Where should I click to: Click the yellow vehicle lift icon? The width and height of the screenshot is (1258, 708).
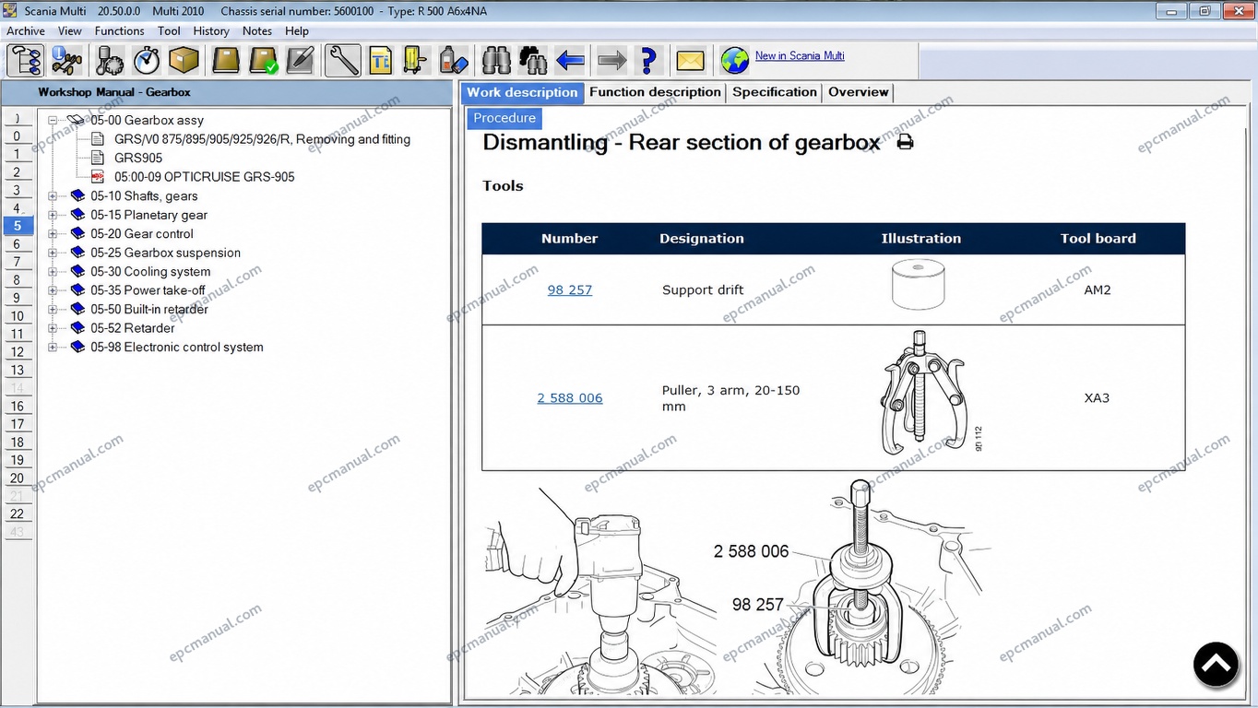[416, 61]
